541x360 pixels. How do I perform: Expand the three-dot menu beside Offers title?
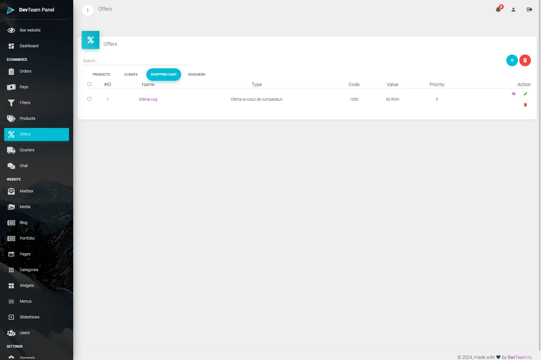tap(88, 10)
